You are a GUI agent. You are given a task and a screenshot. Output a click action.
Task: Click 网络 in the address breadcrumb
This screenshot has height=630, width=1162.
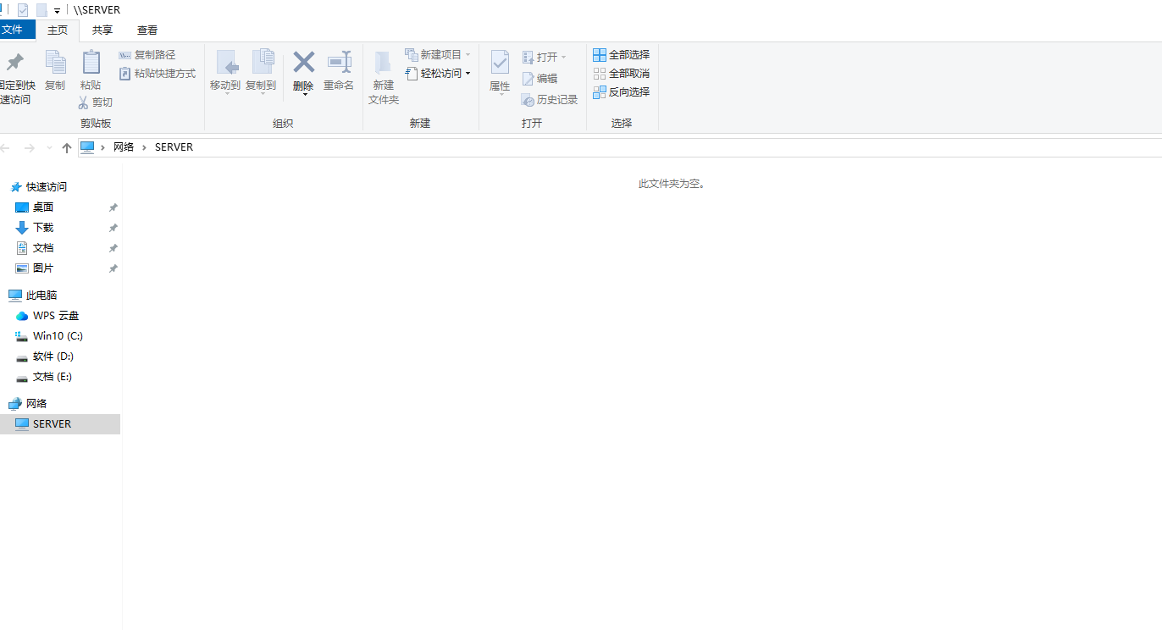[124, 147]
